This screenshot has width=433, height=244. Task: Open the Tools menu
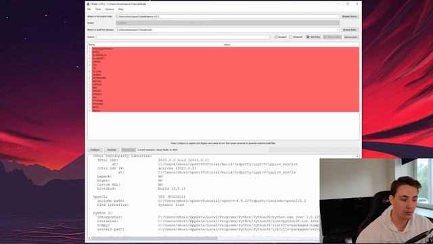[98, 9]
